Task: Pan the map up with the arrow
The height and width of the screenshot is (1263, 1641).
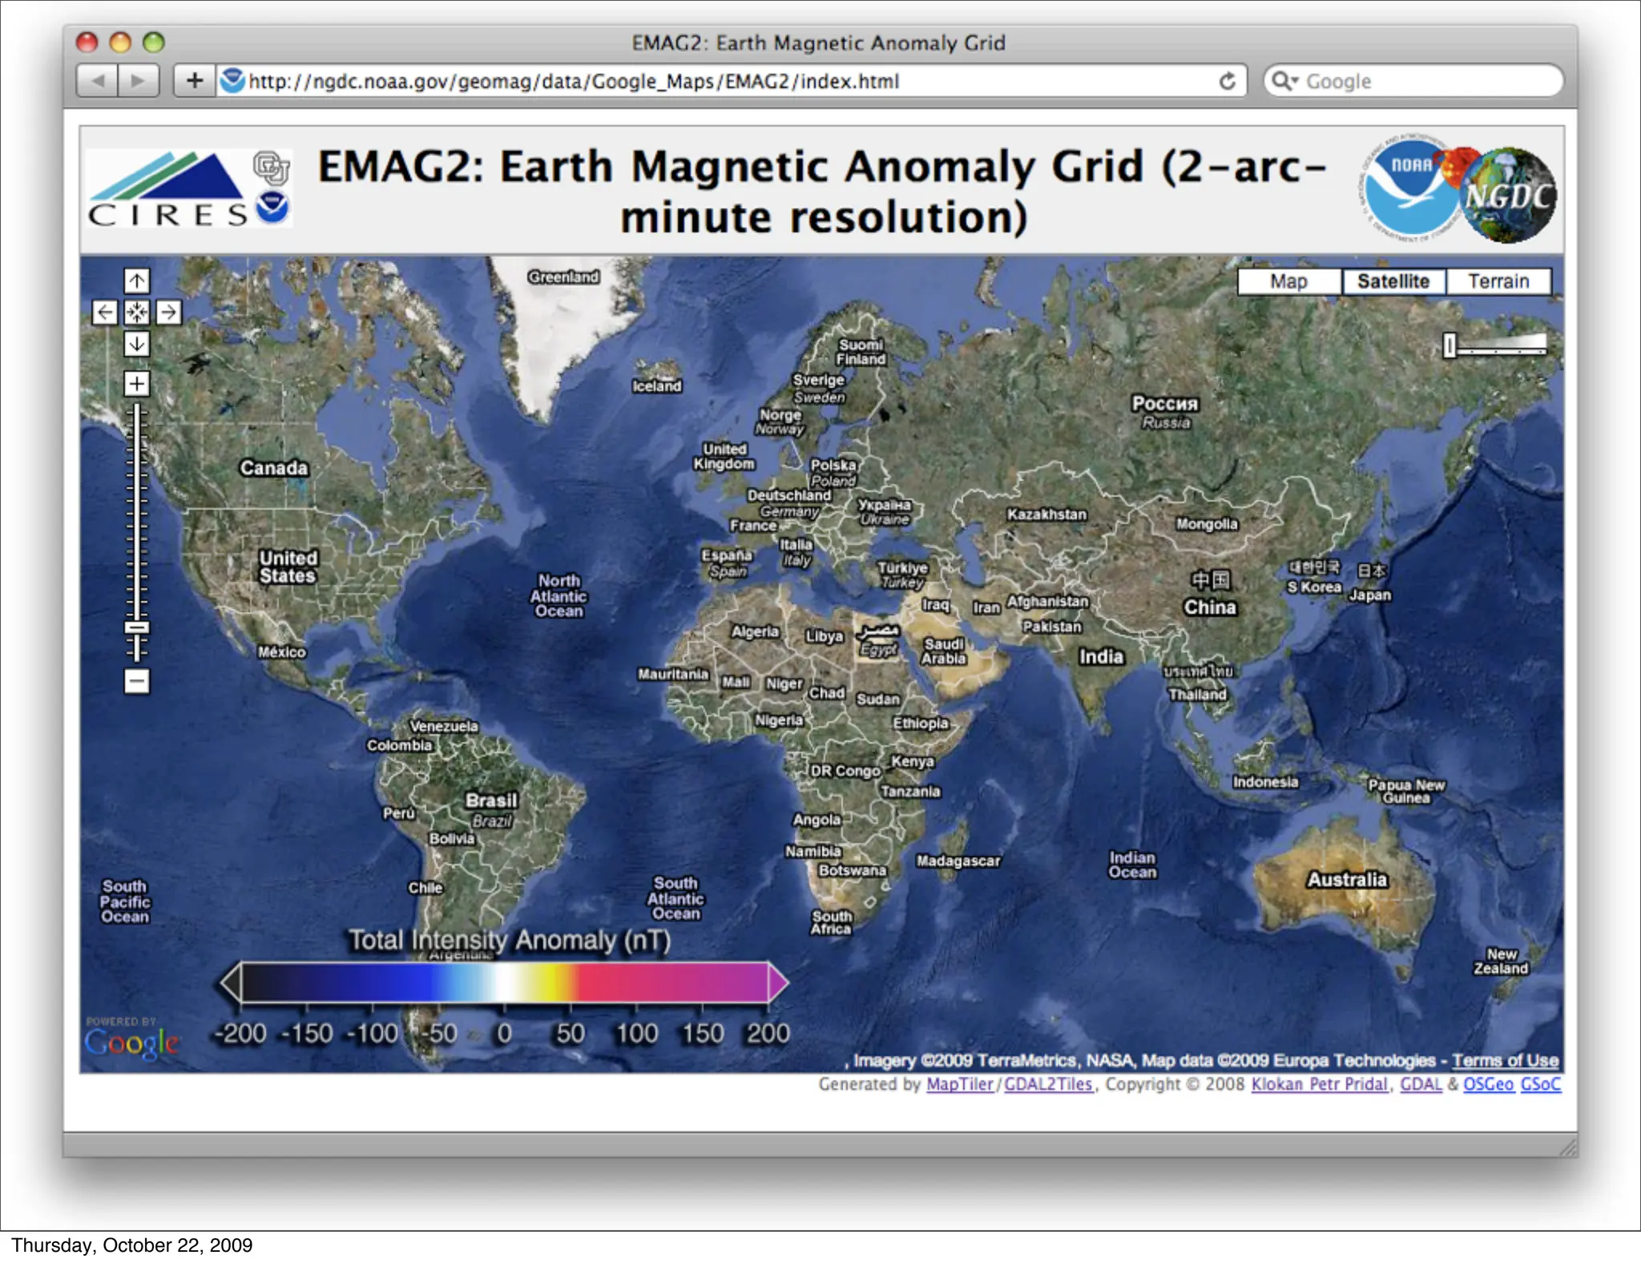Action: point(137,280)
